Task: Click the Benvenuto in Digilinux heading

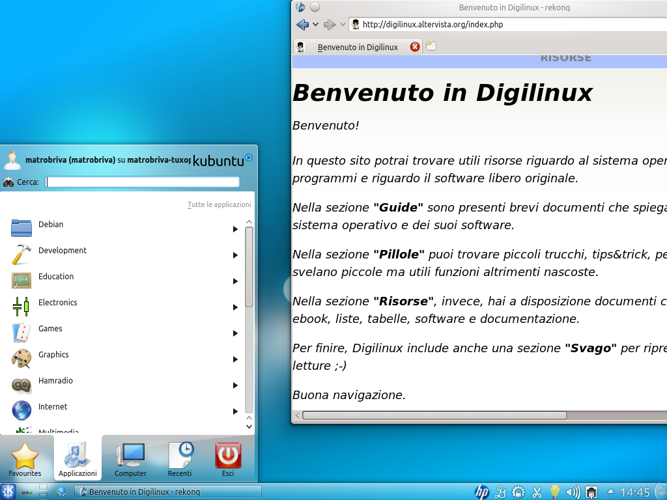Action: [x=442, y=93]
